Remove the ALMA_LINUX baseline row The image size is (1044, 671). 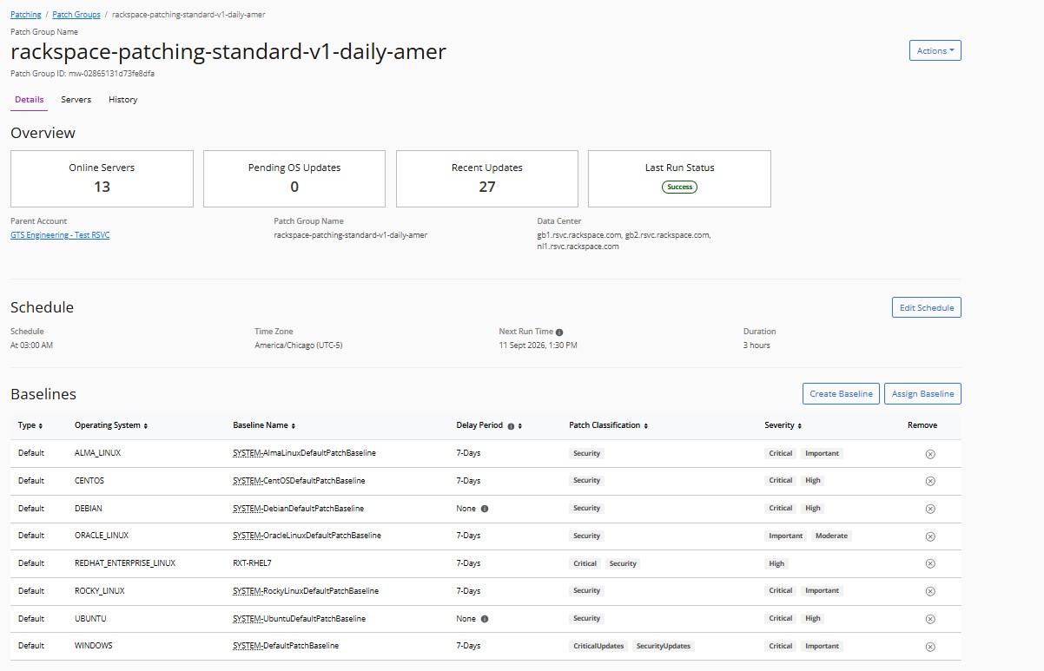pos(929,454)
